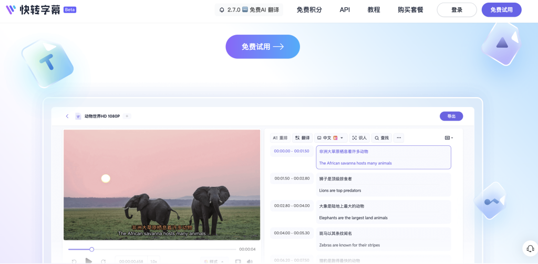Select the 00:02.80 - 00:04.00 timestamp
Screen dimensions: 538x264
point(292,206)
